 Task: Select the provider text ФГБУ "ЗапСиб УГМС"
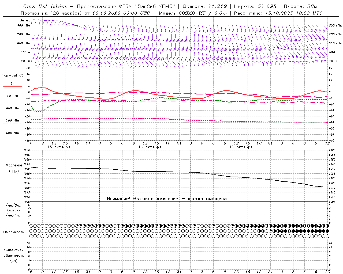(x=147, y=6)
